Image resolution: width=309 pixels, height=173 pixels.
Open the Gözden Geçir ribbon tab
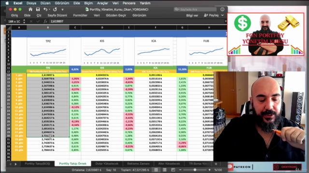coord(116,15)
